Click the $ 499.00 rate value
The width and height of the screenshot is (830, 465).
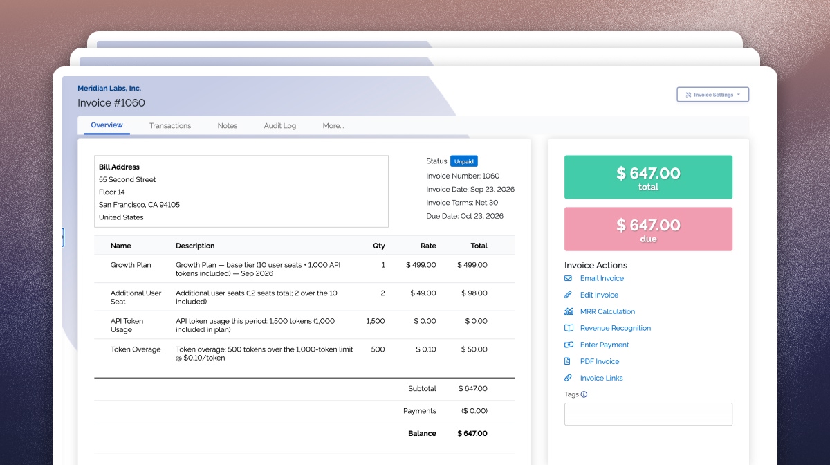coord(421,265)
